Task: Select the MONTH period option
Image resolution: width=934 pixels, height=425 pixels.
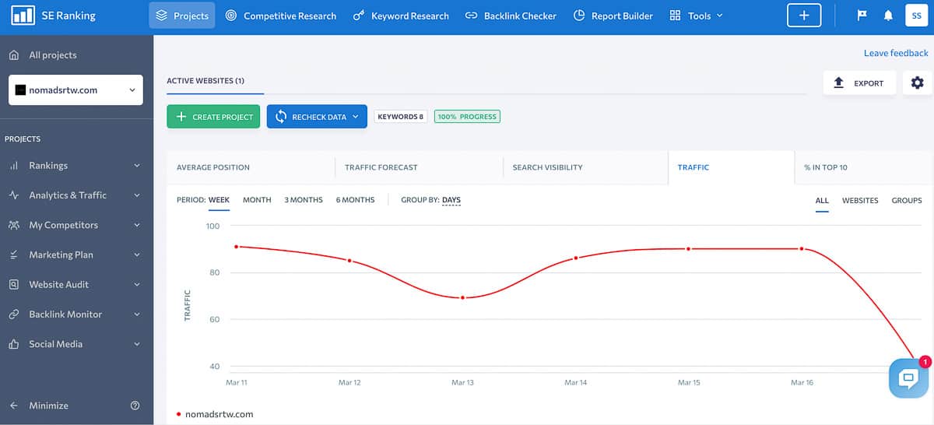Action: tap(257, 200)
